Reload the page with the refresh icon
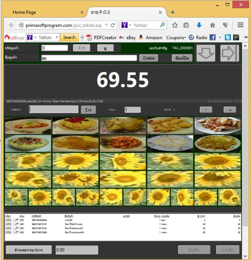This screenshot has width=251, height=260. click(x=113, y=25)
